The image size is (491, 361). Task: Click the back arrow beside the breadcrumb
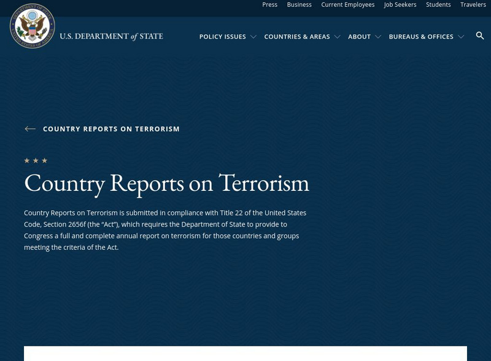28,129
